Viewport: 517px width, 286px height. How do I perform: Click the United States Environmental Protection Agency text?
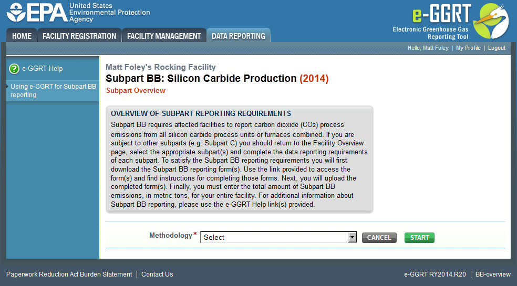[109, 13]
